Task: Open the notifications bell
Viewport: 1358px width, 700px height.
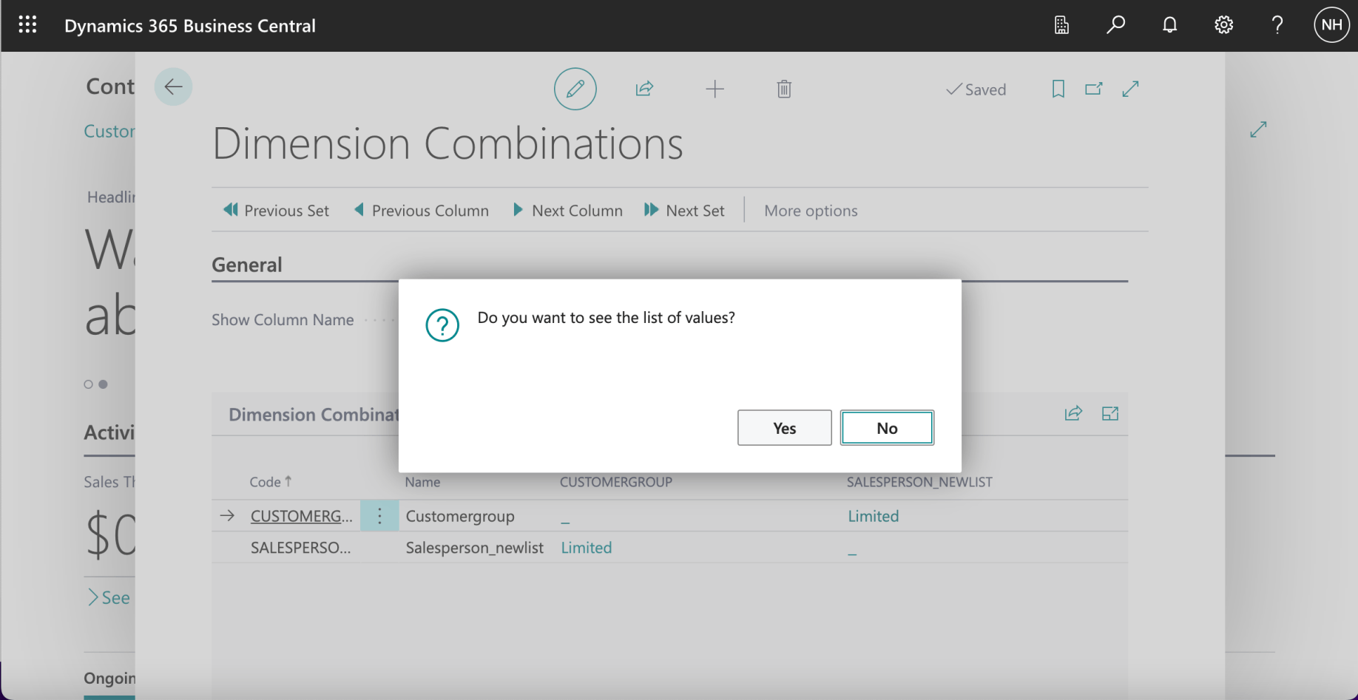Action: click(x=1169, y=25)
